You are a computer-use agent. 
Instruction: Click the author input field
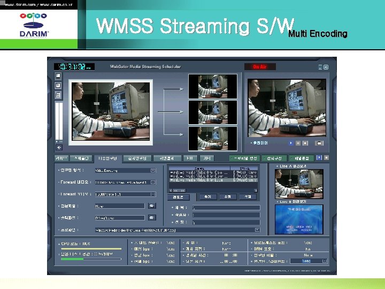[x=226, y=215]
